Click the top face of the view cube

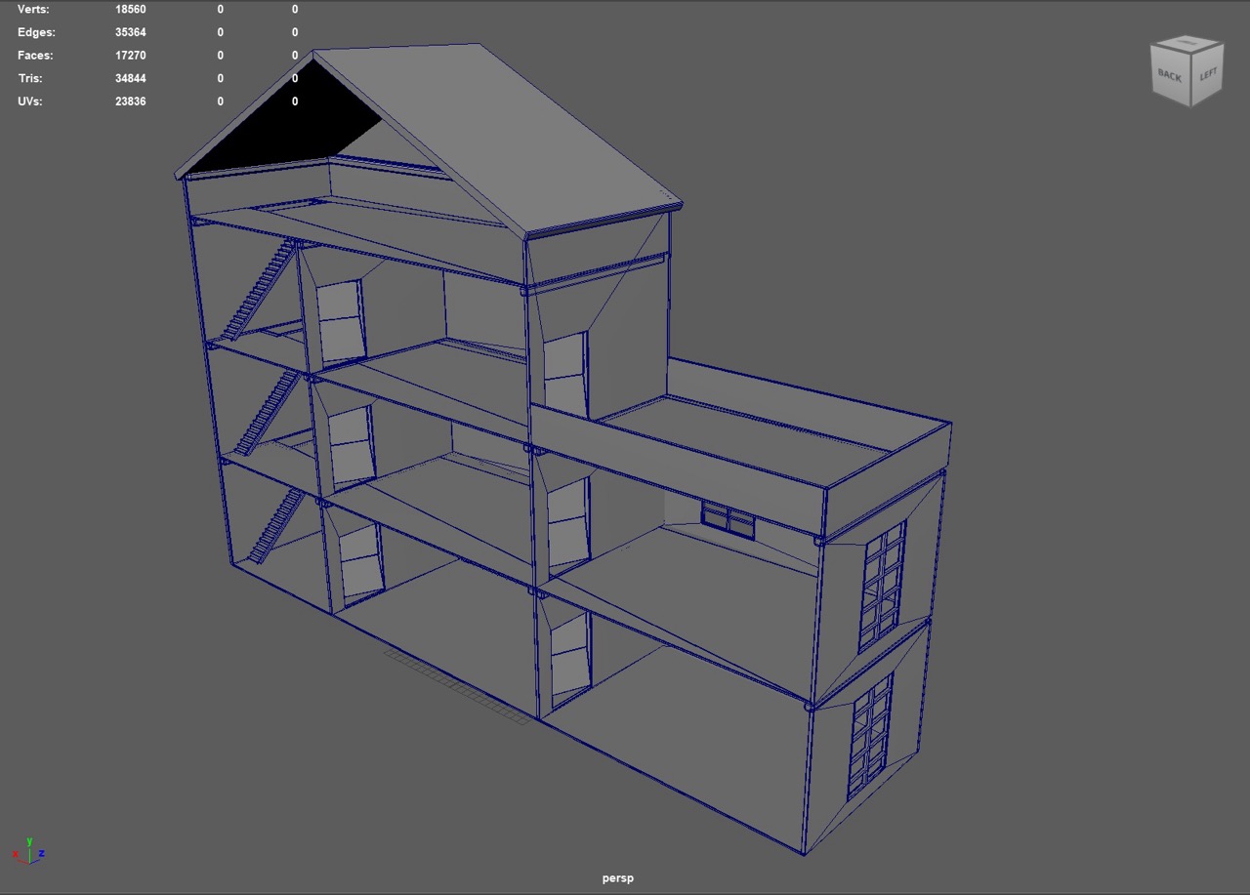[1188, 44]
